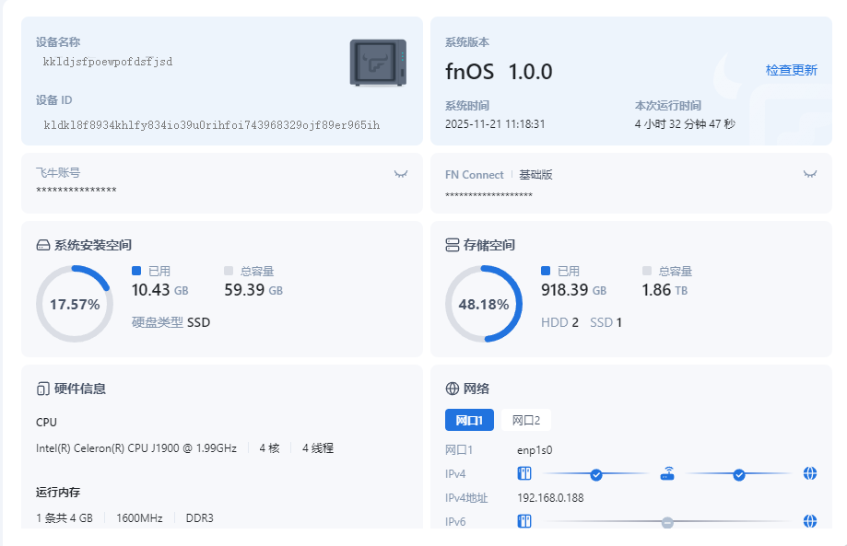Click the 存储空间 storage icon
Image resolution: width=847 pixels, height=546 pixels.
[x=452, y=246]
